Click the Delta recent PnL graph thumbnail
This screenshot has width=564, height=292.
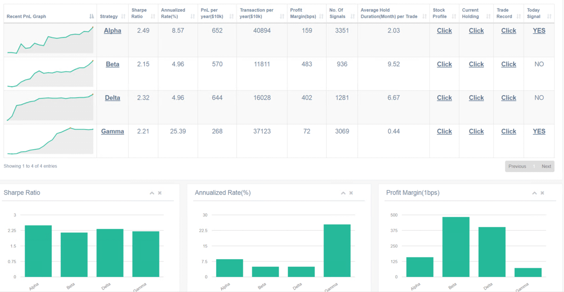(x=50, y=107)
